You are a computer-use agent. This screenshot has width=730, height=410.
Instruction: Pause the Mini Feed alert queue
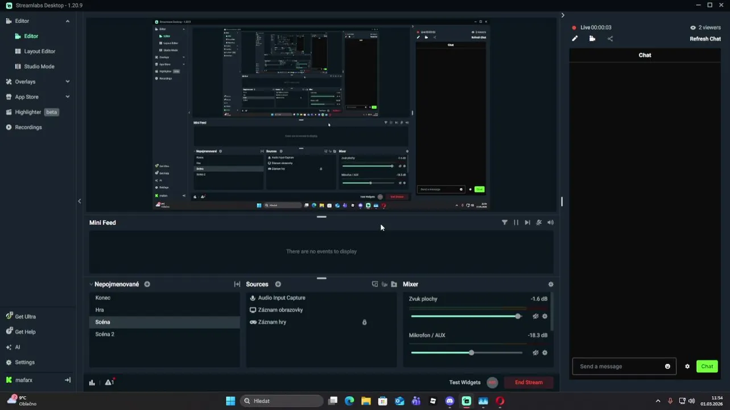516,223
